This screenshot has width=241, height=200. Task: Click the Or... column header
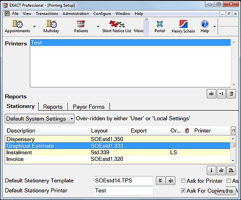pyautogui.click(x=176, y=131)
